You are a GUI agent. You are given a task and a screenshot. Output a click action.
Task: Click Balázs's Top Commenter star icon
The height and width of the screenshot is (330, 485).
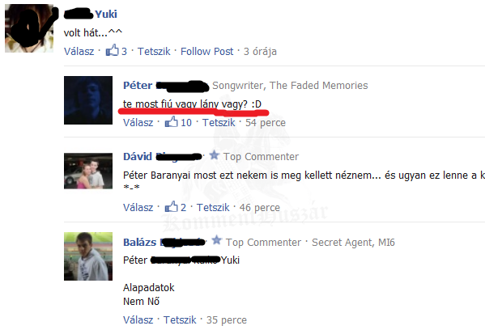[x=217, y=240]
